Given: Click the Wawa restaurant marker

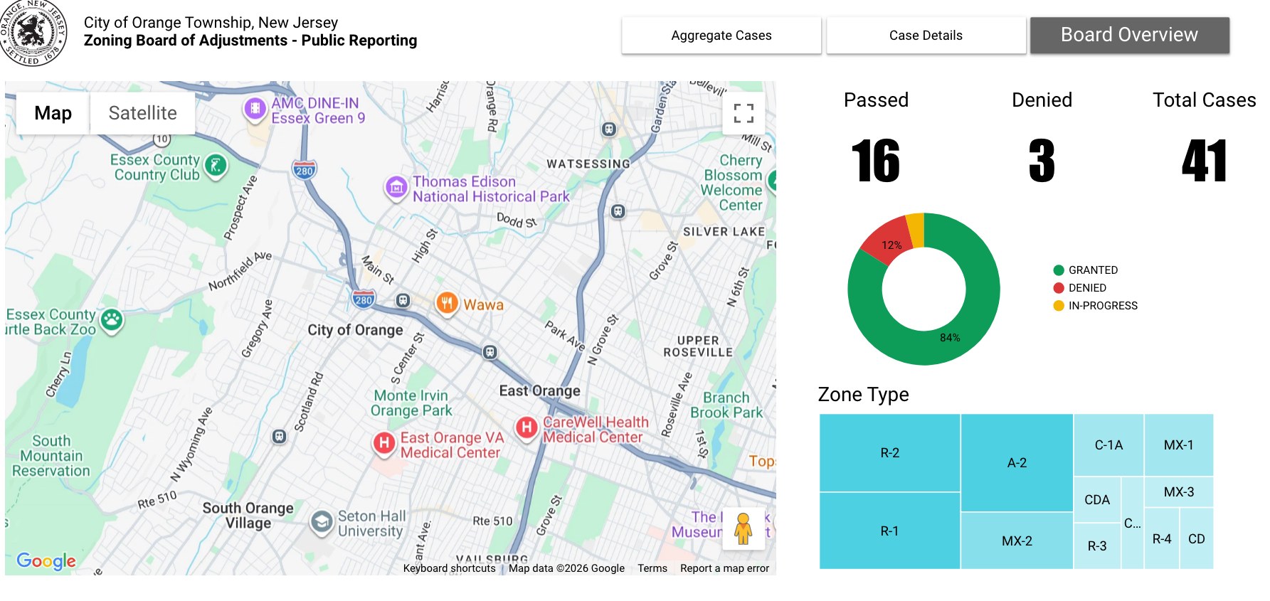Looking at the screenshot, I should pos(447,304).
